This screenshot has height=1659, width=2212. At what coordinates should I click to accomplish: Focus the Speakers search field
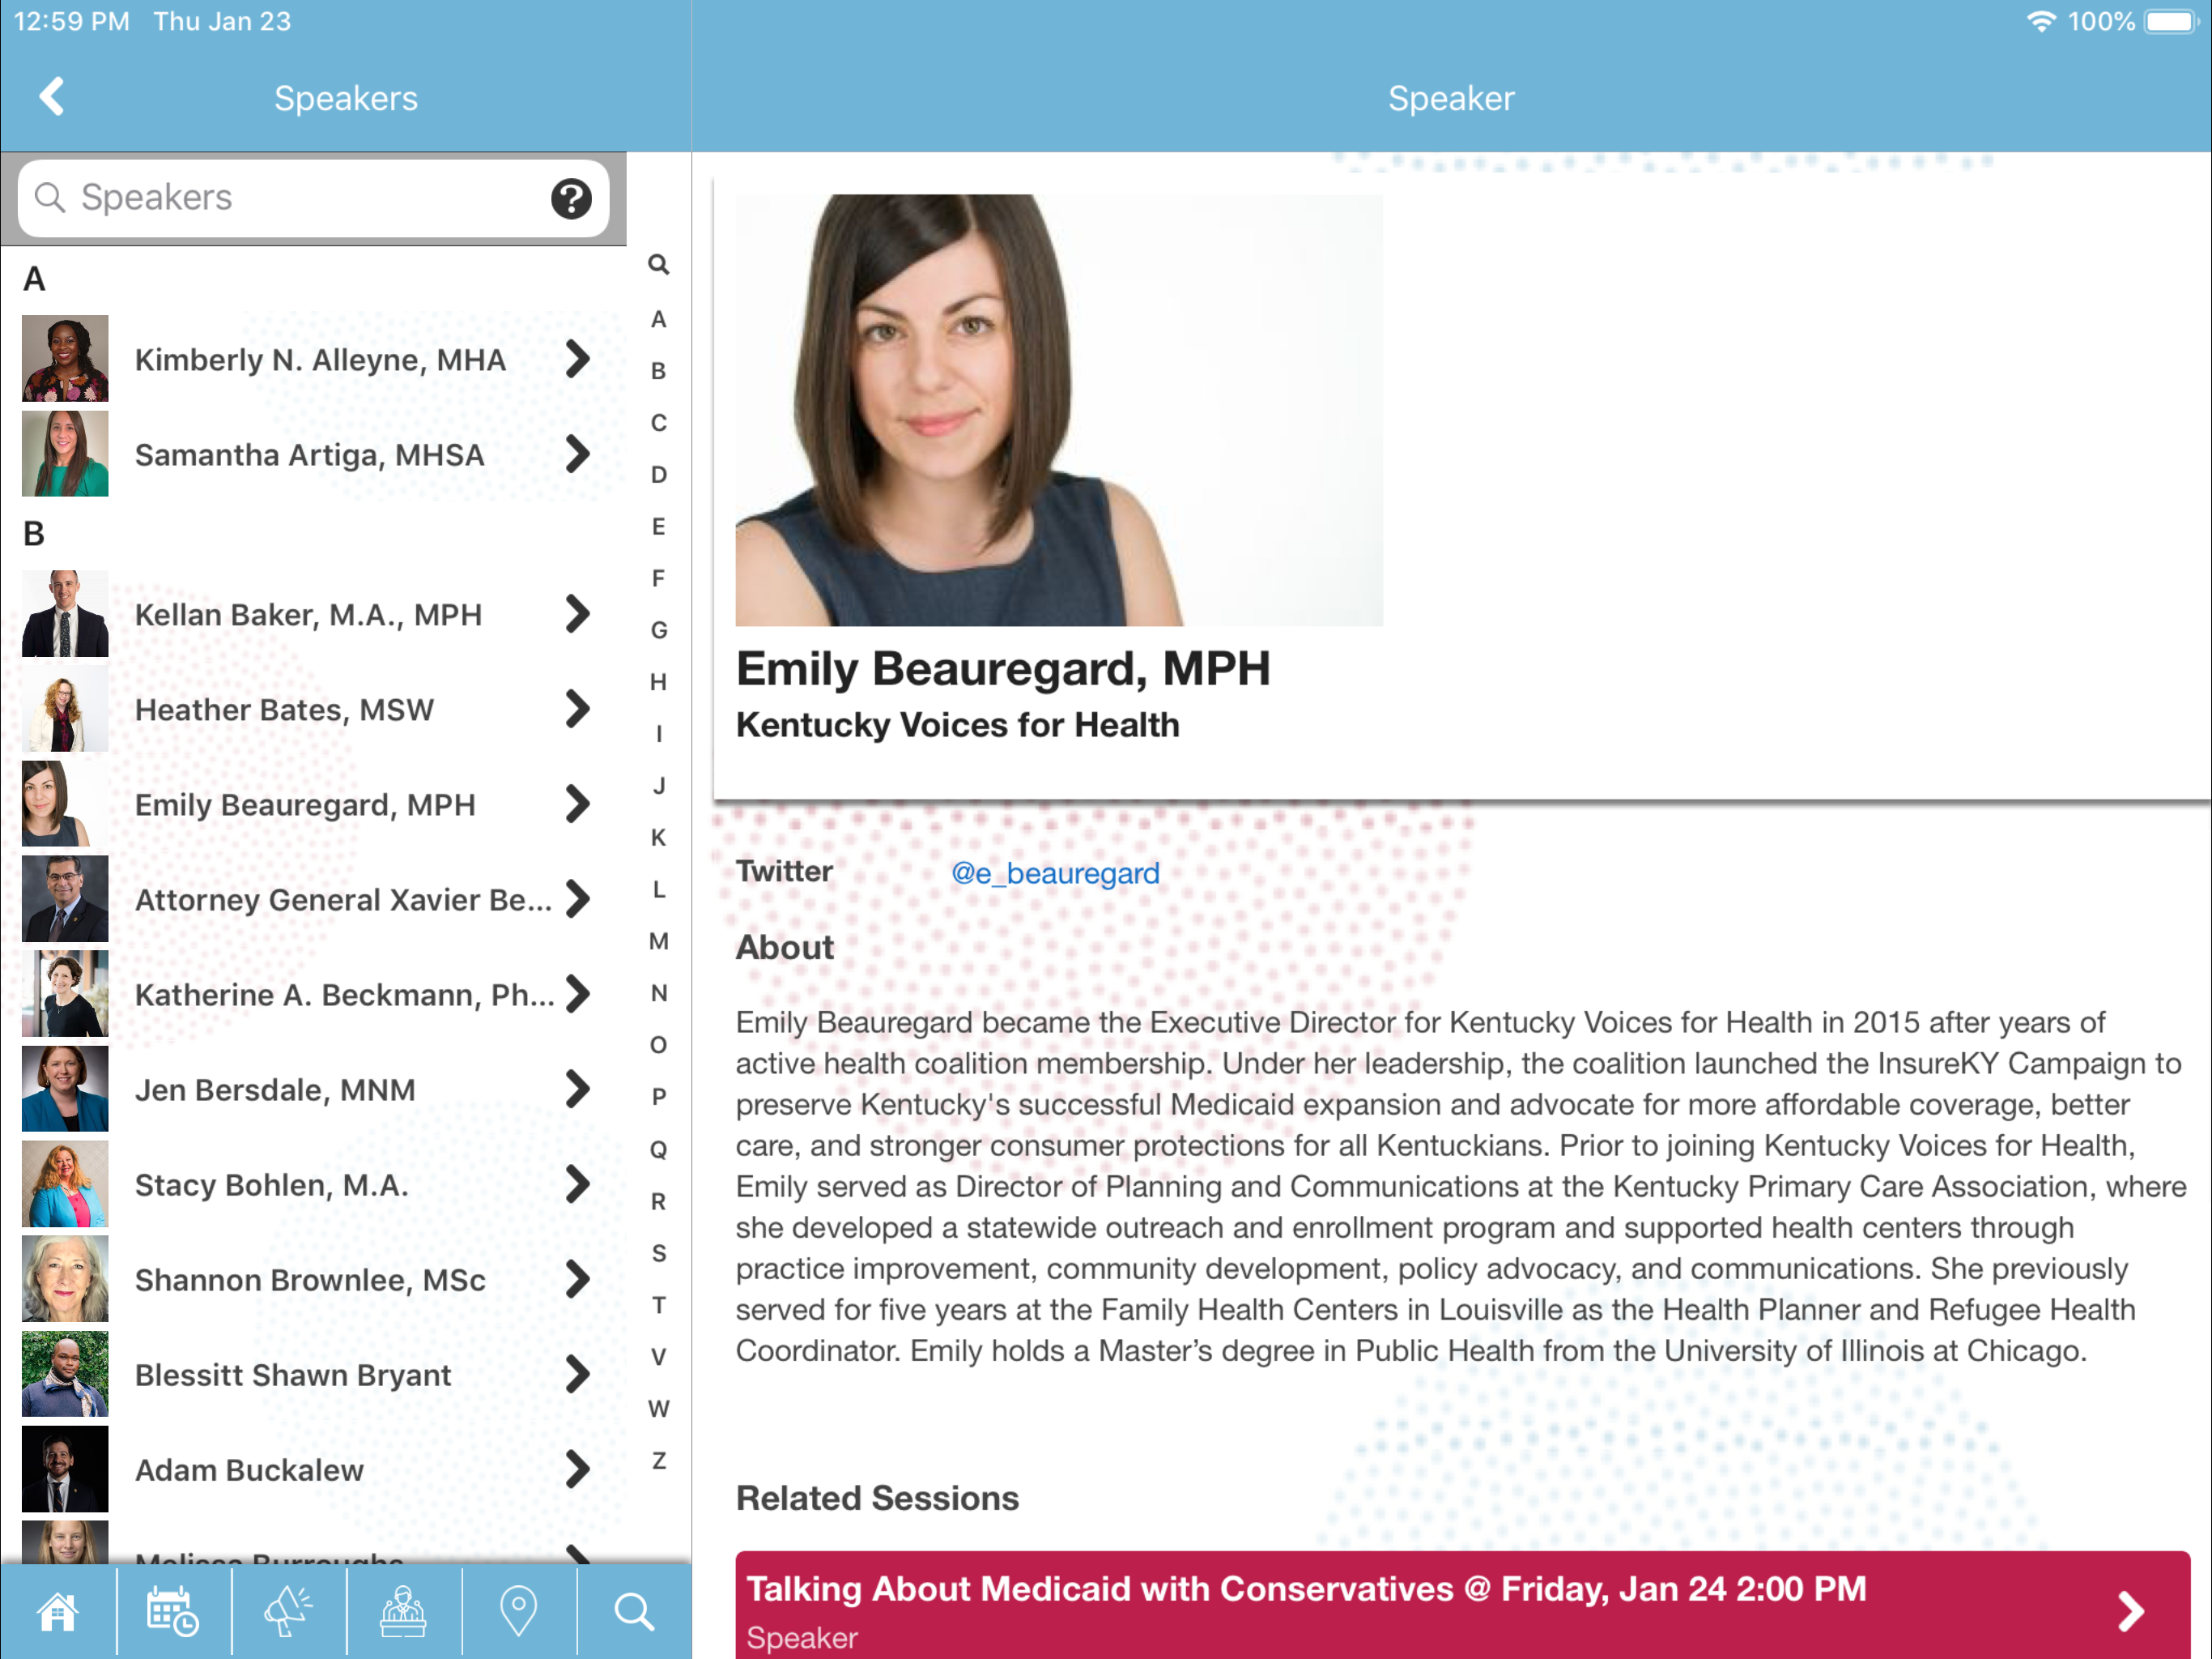click(x=313, y=198)
